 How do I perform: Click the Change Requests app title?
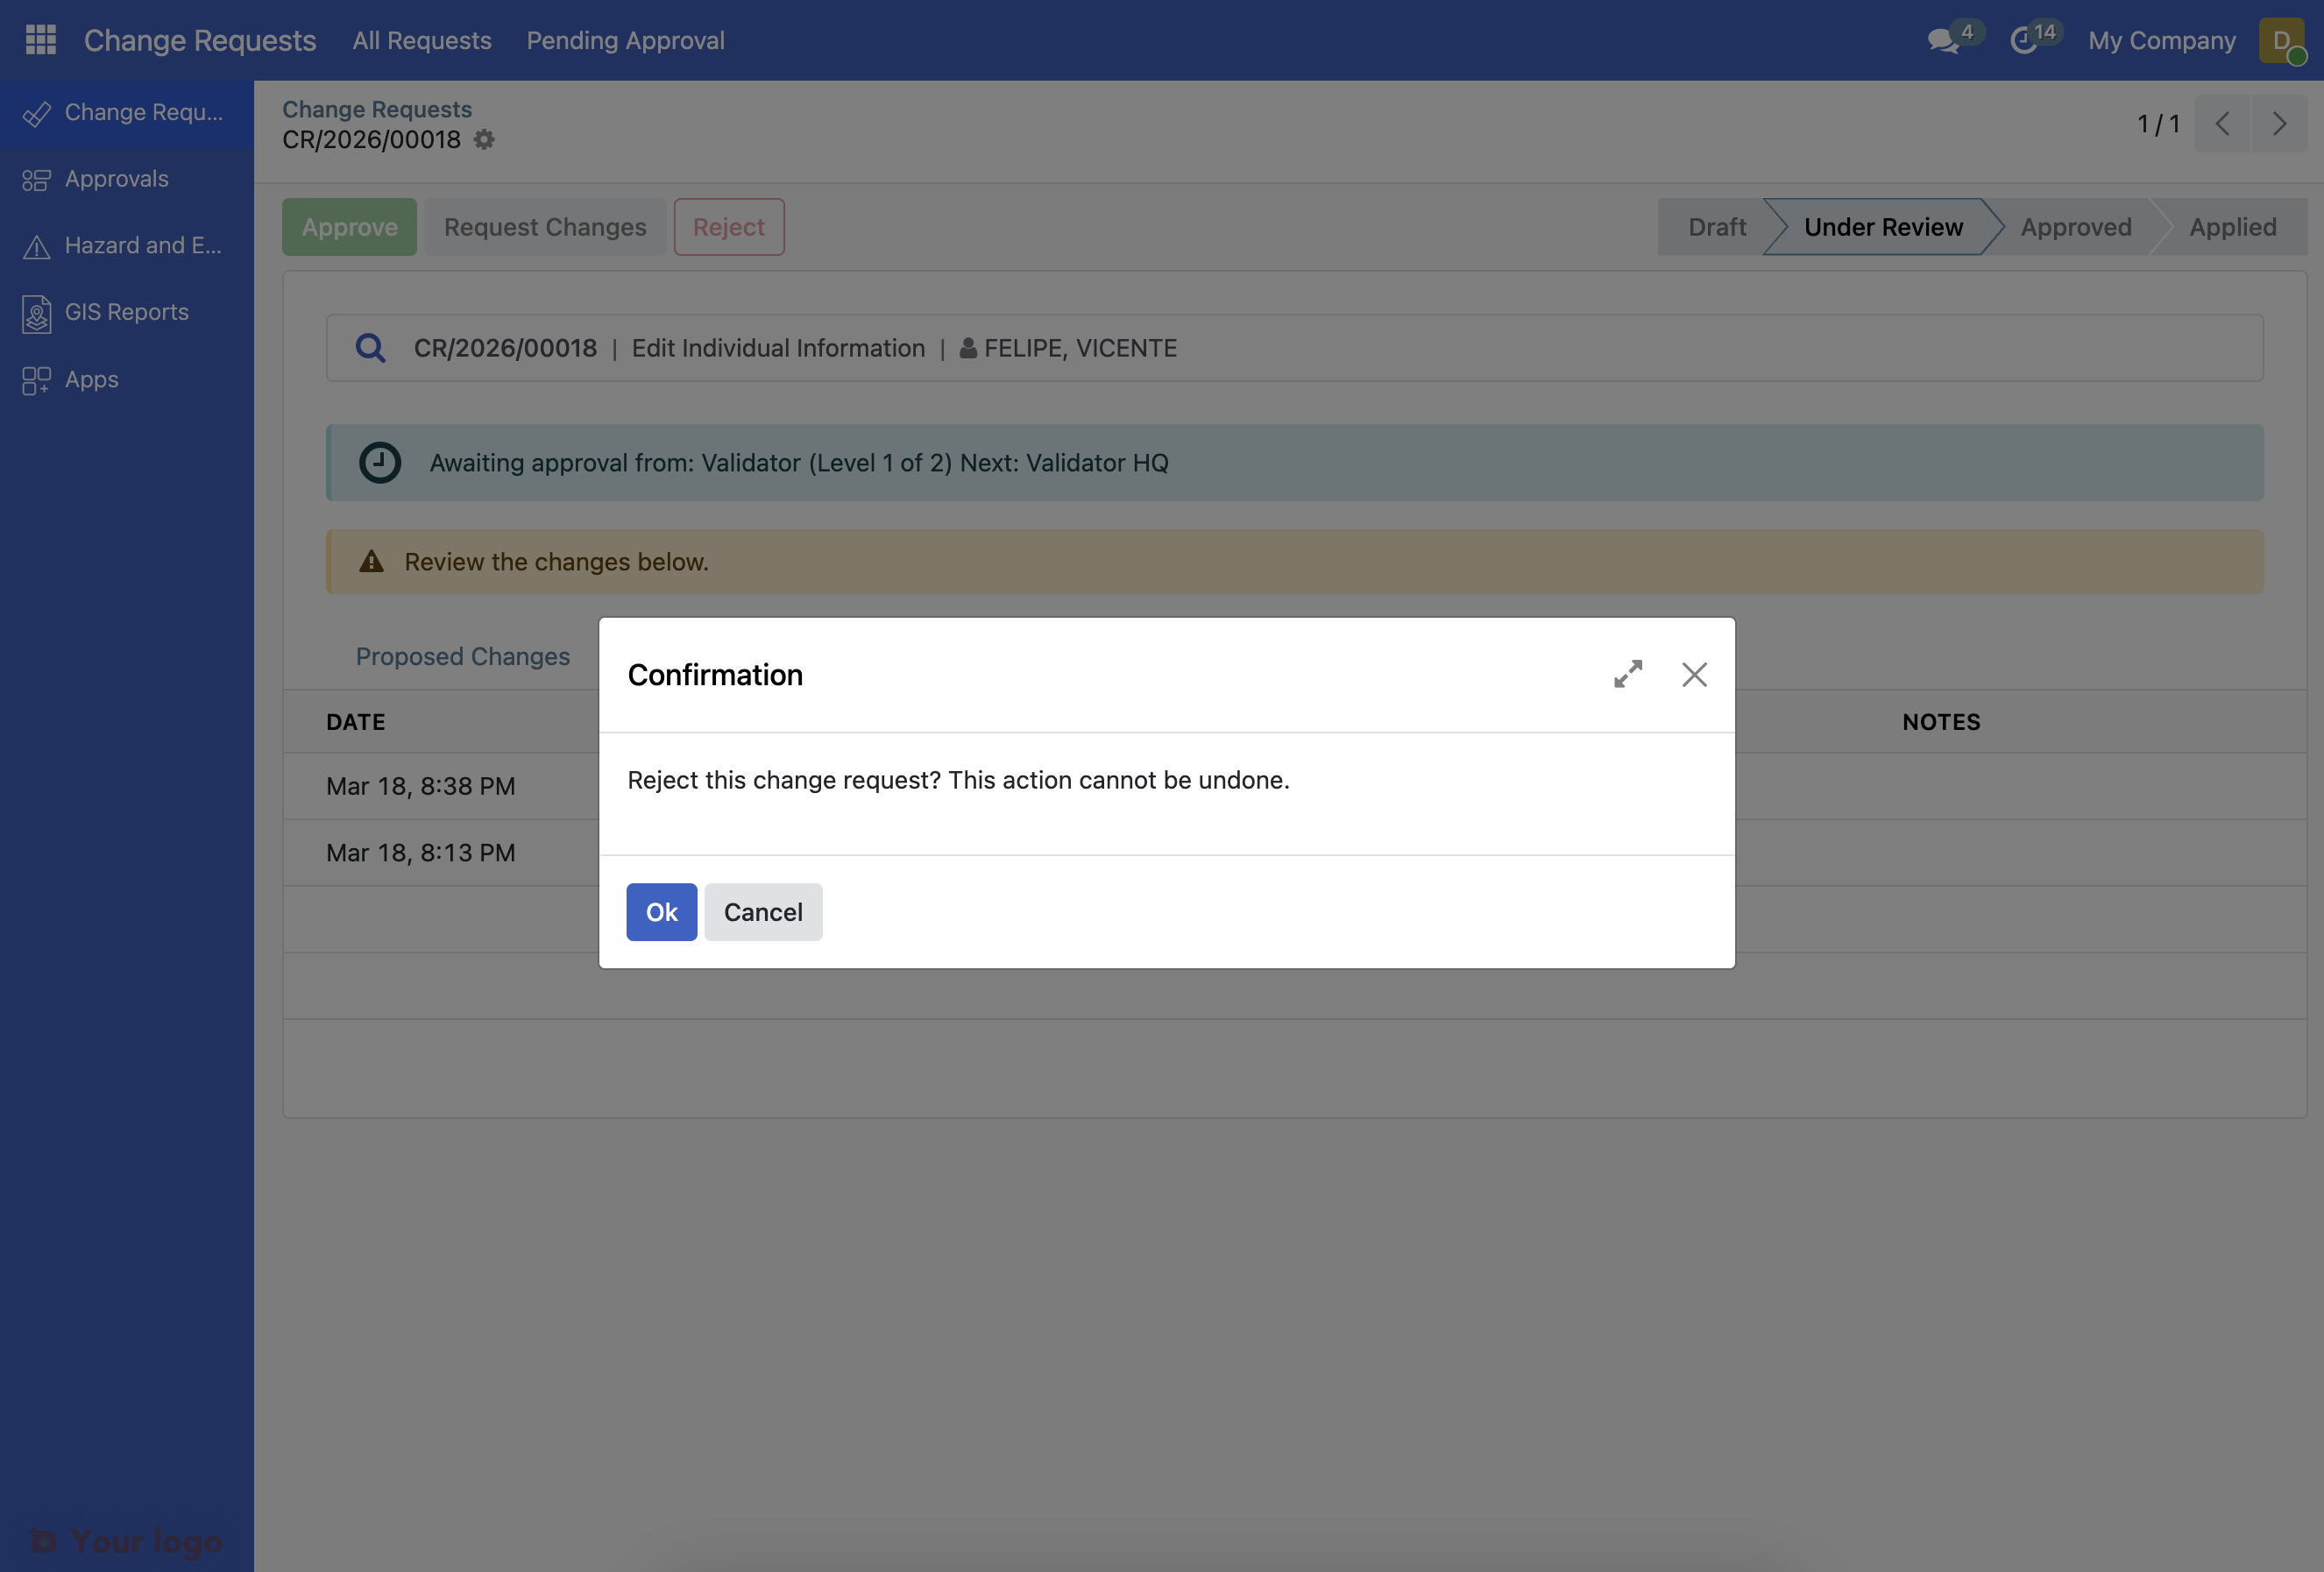[x=200, y=41]
